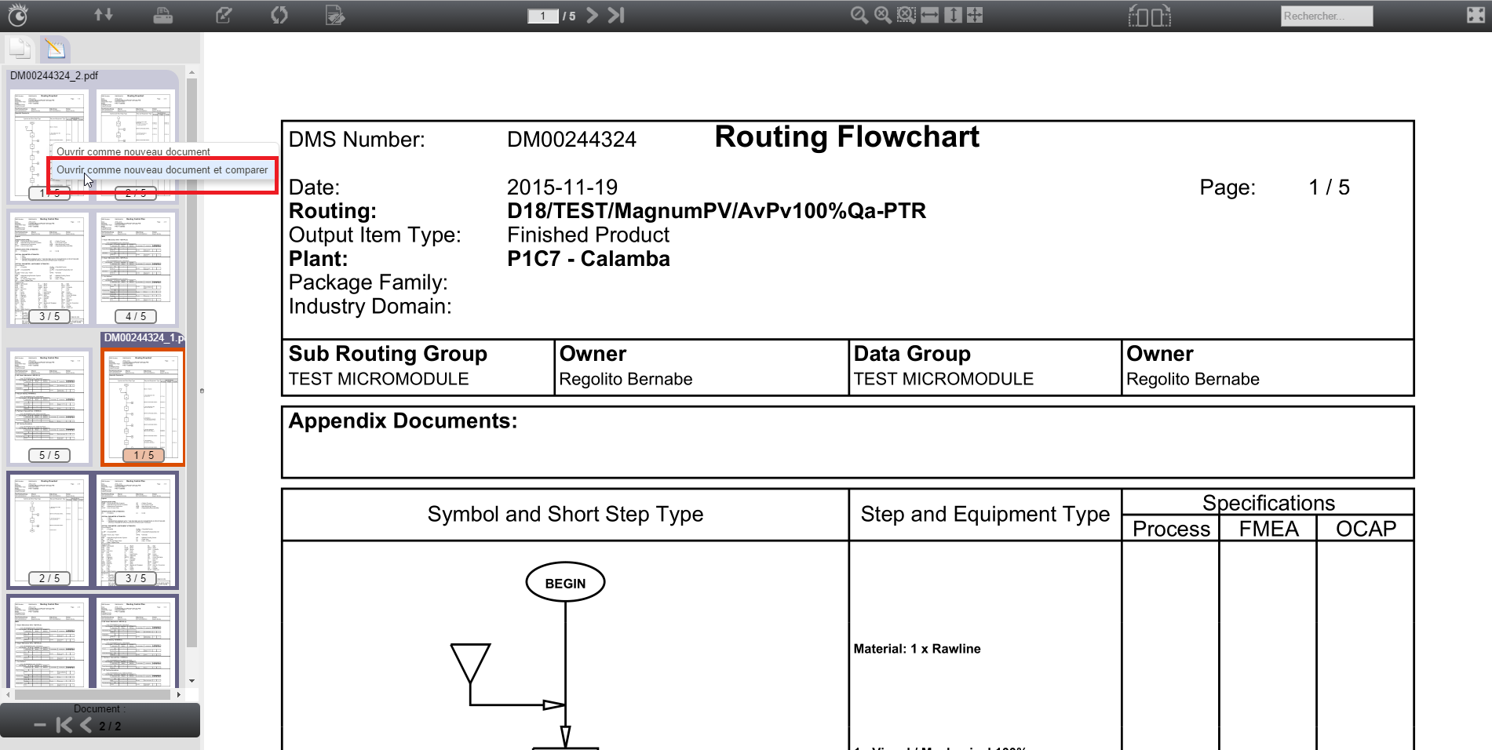Click the page number input box
Viewport: 1492px width, 750px height.
(542, 16)
